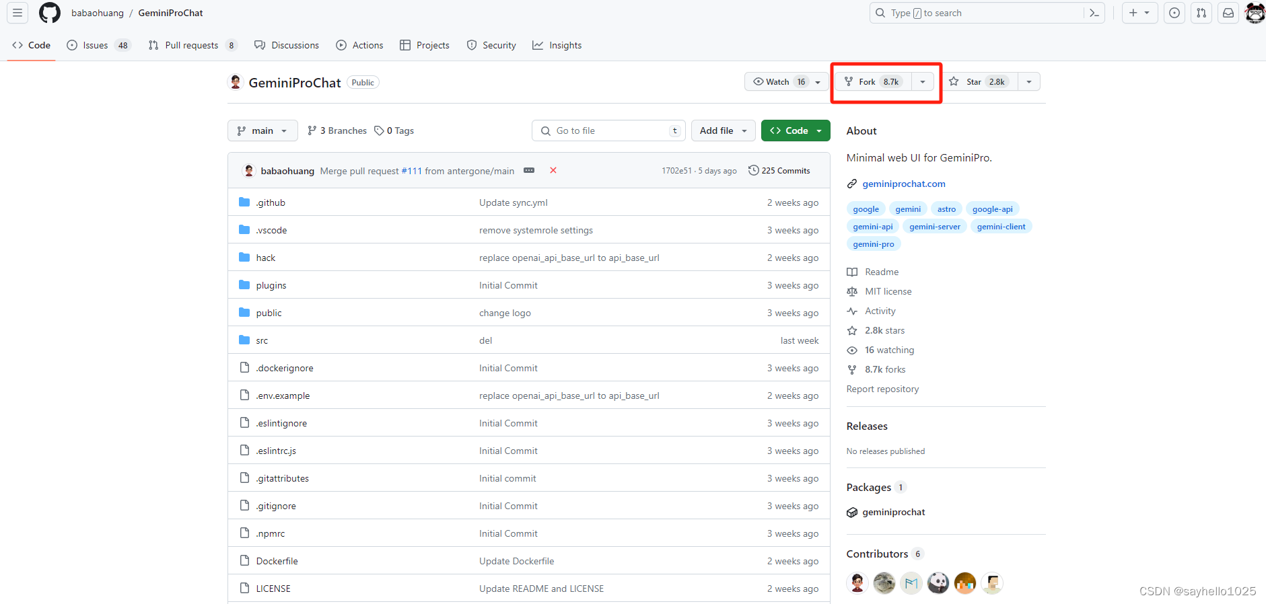This screenshot has height=604, width=1266.
Task: Open the .dockerignore file
Action: (285, 368)
